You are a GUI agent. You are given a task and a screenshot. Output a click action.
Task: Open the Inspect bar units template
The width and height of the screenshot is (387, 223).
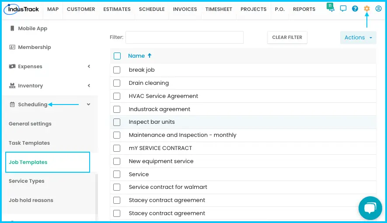click(152, 122)
